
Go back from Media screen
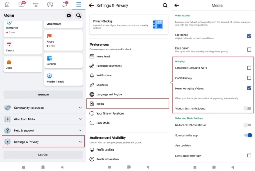pyautogui.click(x=177, y=6)
